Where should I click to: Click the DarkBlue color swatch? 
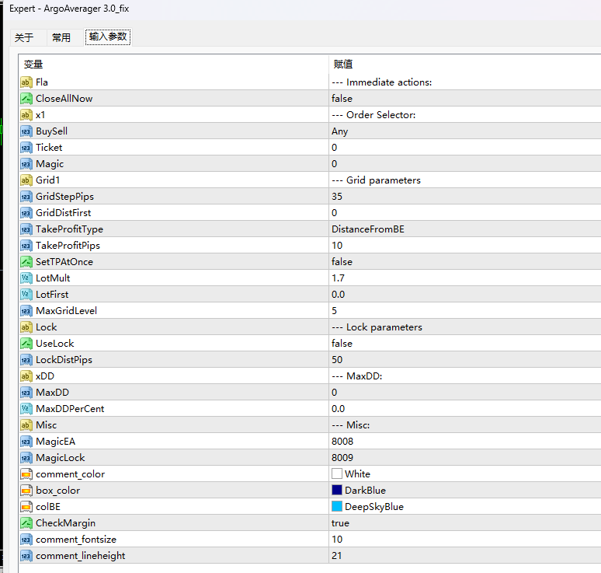337,490
